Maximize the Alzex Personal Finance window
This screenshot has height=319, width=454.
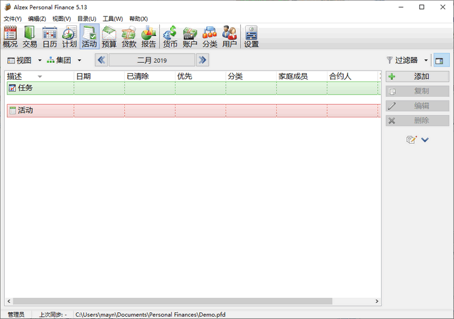click(x=422, y=7)
